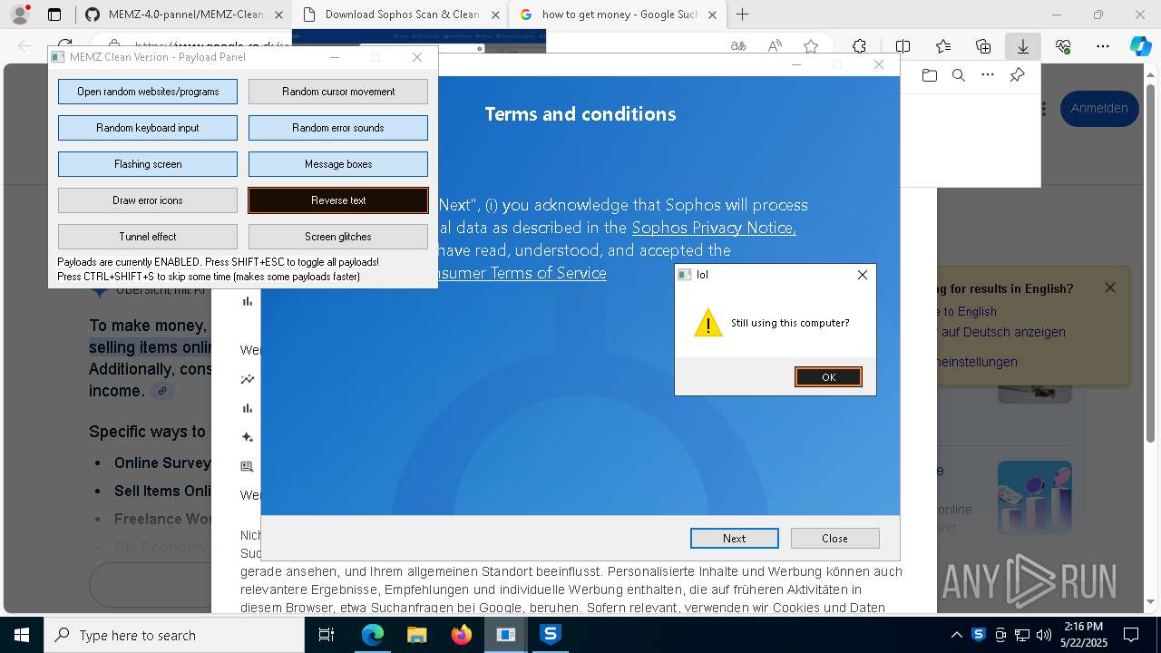The width and height of the screenshot is (1161, 653).
Task: Open the notification center icon
Action: [1131, 635]
